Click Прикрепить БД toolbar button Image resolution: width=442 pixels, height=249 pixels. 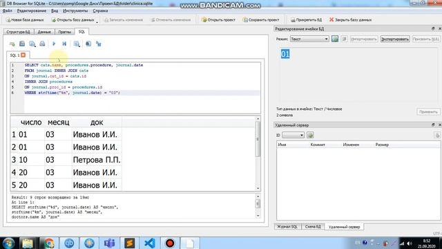point(306,20)
